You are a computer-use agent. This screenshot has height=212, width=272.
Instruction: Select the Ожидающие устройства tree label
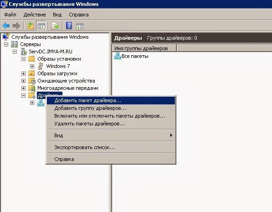point(66,81)
